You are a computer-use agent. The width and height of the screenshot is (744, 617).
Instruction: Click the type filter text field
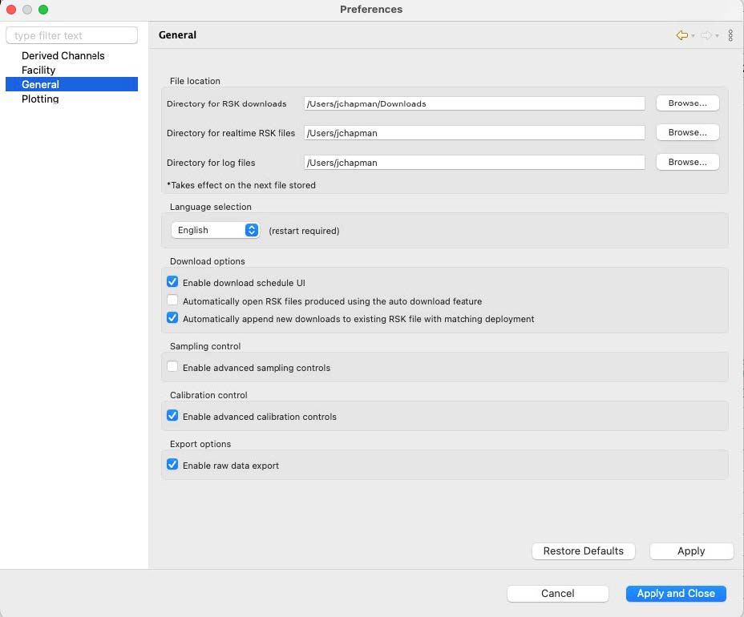pyautogui.click(x=71, y=35)
